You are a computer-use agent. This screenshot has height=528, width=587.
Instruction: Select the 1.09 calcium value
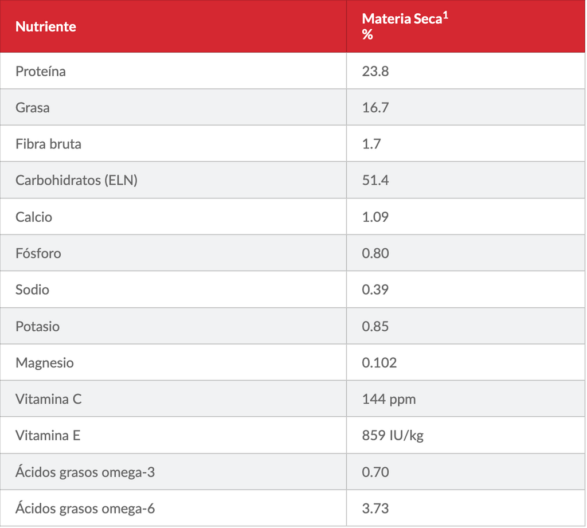pyautogui.click(x=375, y=217)
